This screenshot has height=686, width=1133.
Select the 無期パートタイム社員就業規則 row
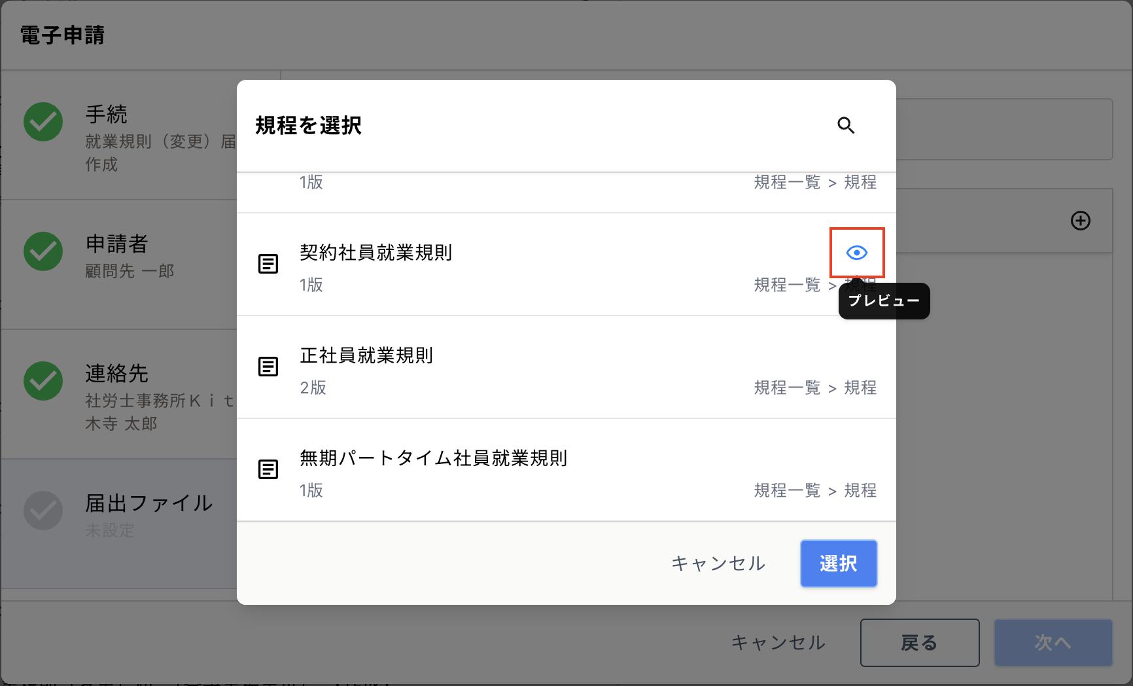(523, 471)
